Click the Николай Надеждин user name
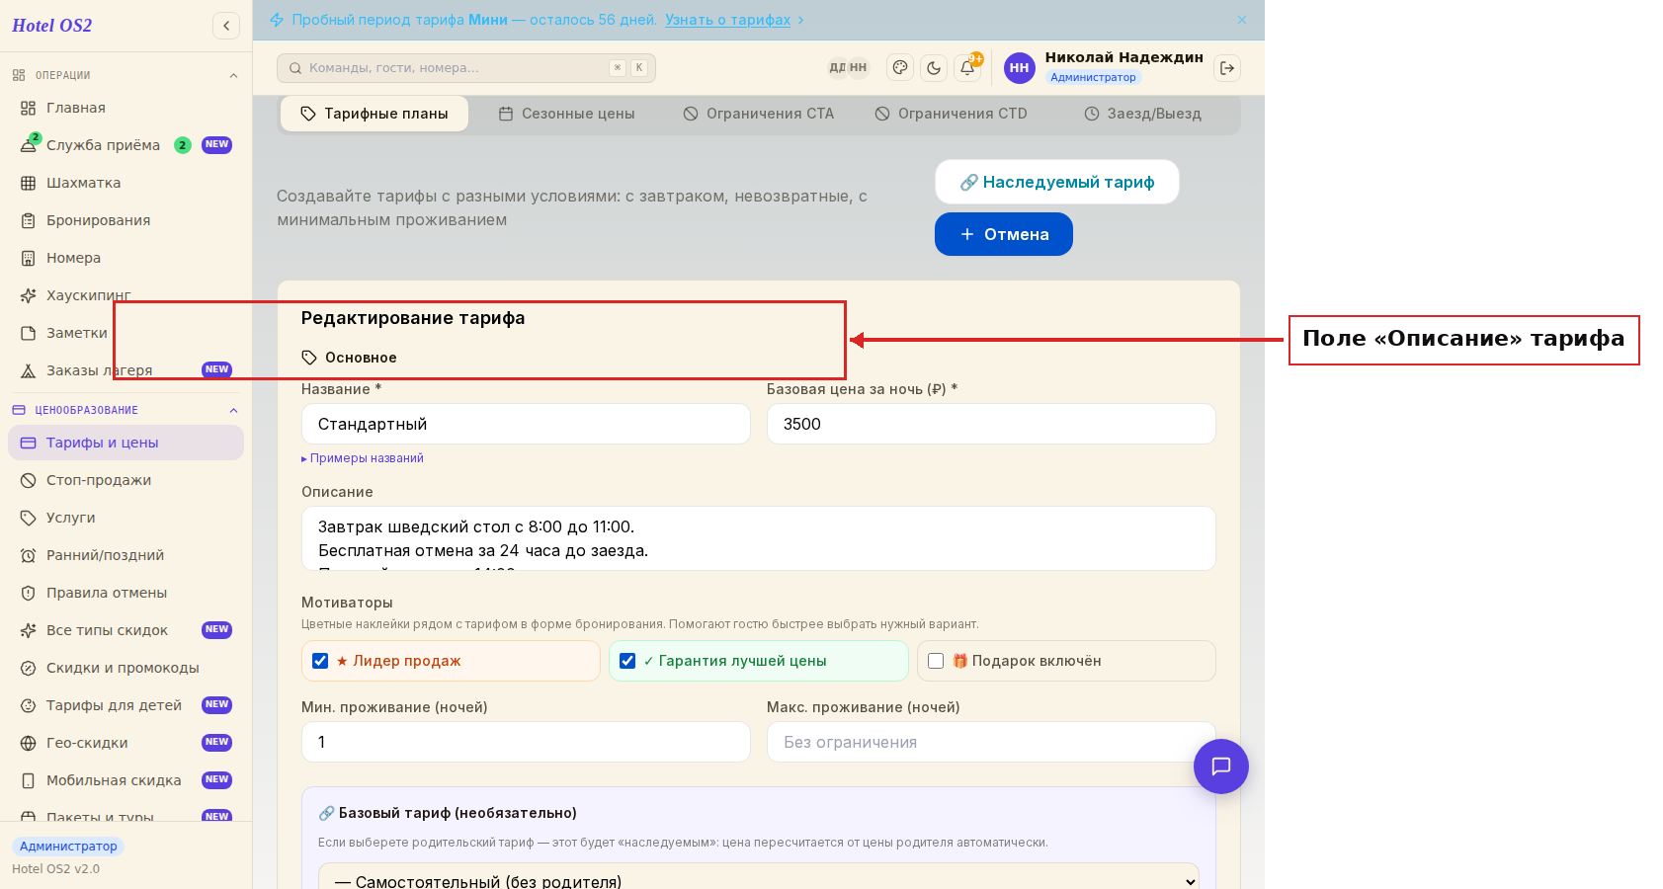The height and width of the screenshot is (889, 1663). pos(1124,57)
